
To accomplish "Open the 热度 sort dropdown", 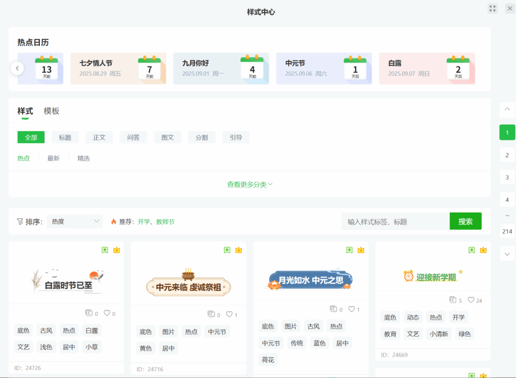I will coord(75,222).
